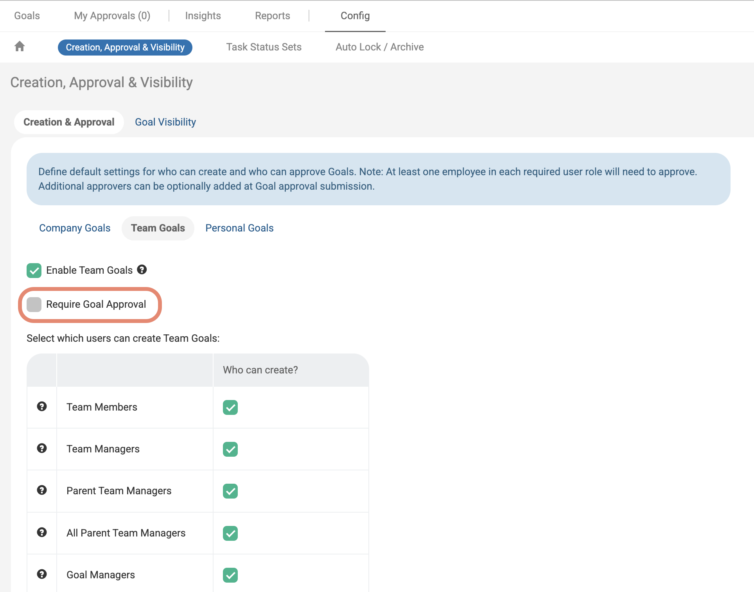Open Company Goals tab
This screenshot has width=754, height=592.
coord(75,228)
